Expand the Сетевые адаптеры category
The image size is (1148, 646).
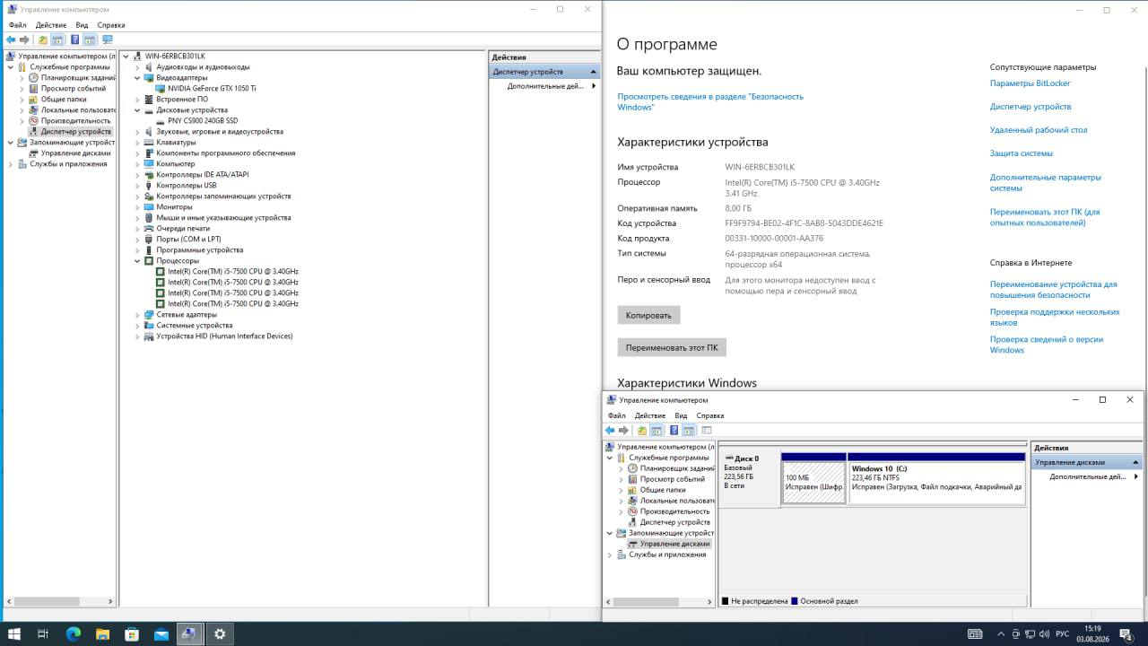137,315
